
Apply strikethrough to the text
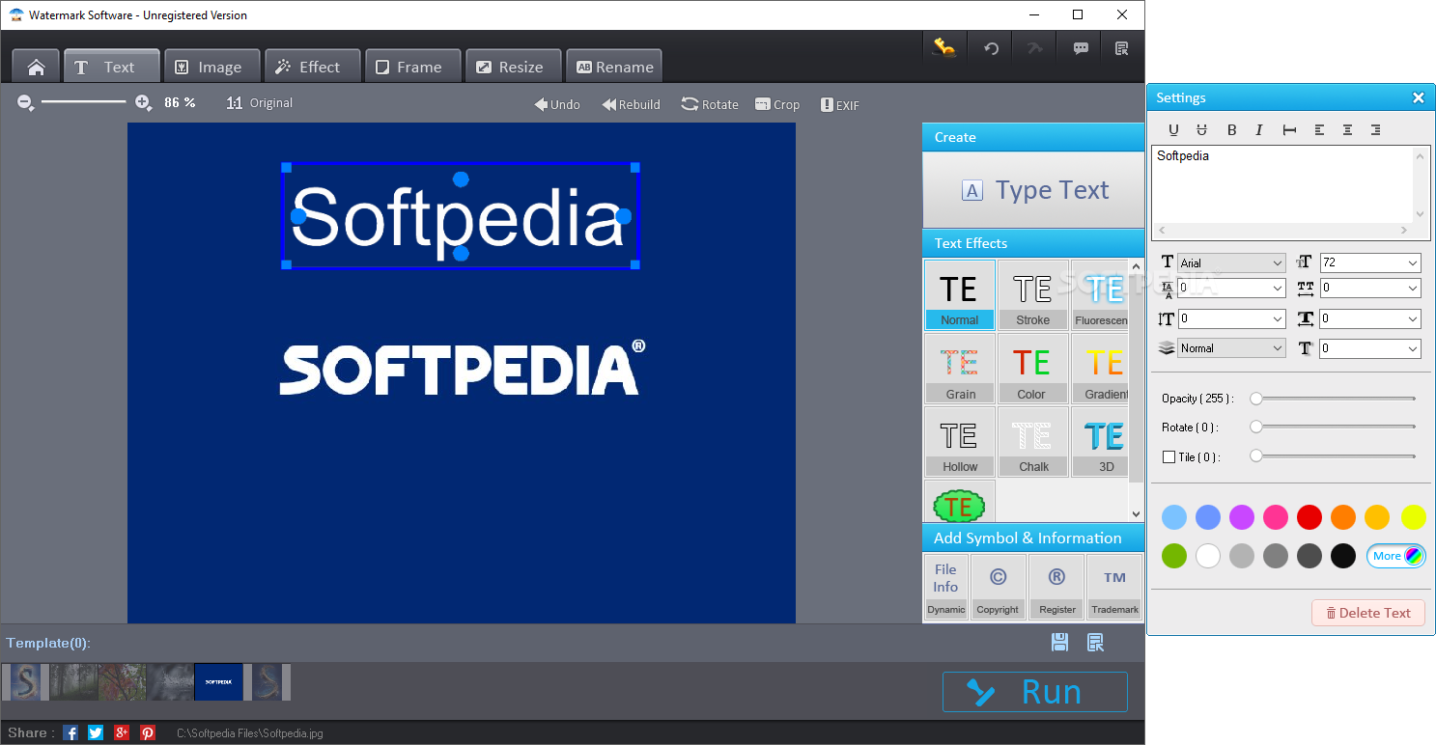[x=1202, y=130]
